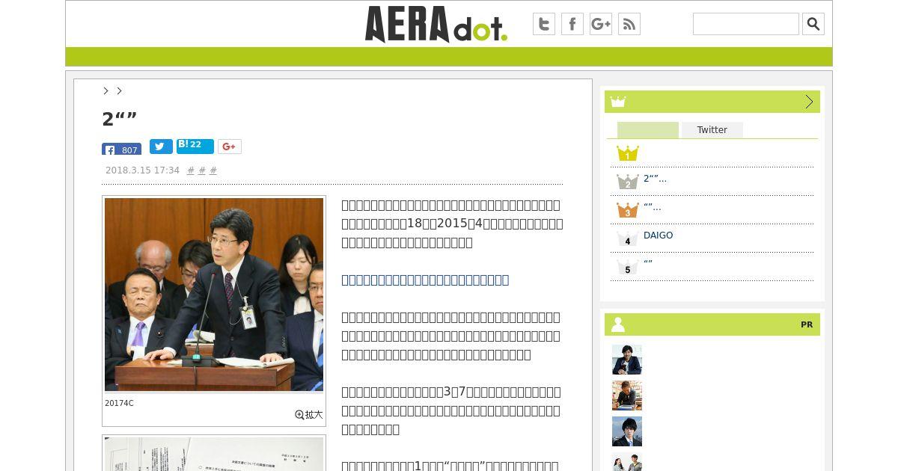Open rank 2 article link 2“”...

[x=655, y=179]
